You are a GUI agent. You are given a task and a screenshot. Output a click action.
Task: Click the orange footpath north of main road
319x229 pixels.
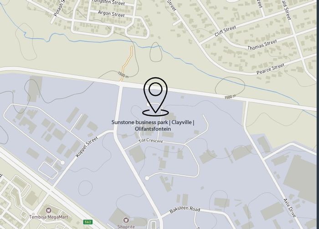127,64
